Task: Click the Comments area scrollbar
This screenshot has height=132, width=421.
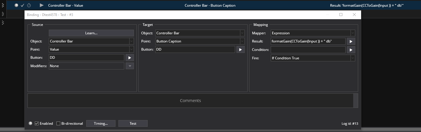Action: 356,101
